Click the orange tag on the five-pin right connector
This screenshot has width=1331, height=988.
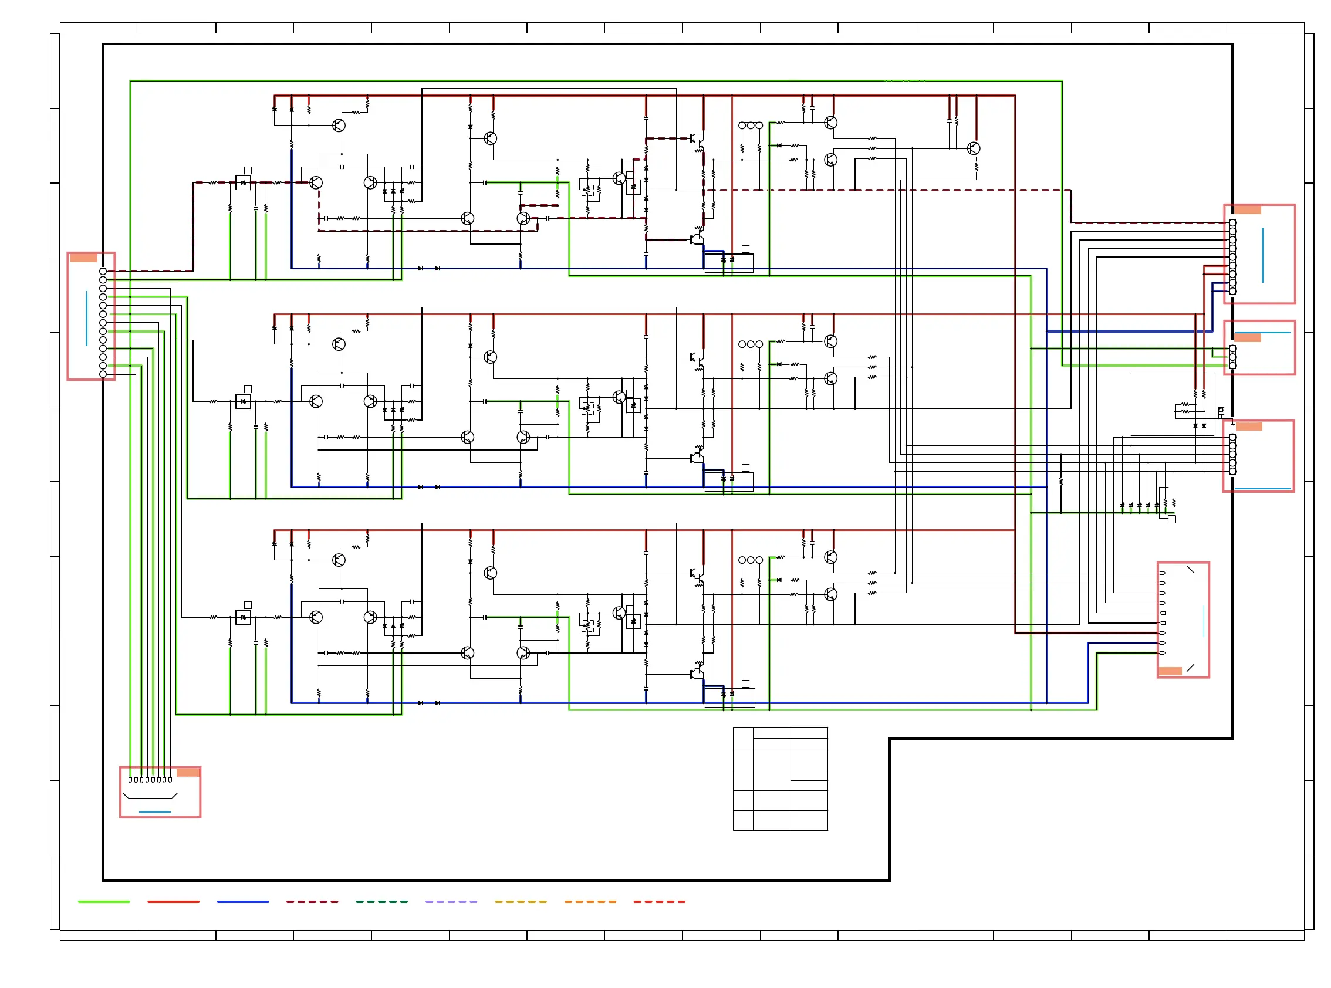point(1248,427)
